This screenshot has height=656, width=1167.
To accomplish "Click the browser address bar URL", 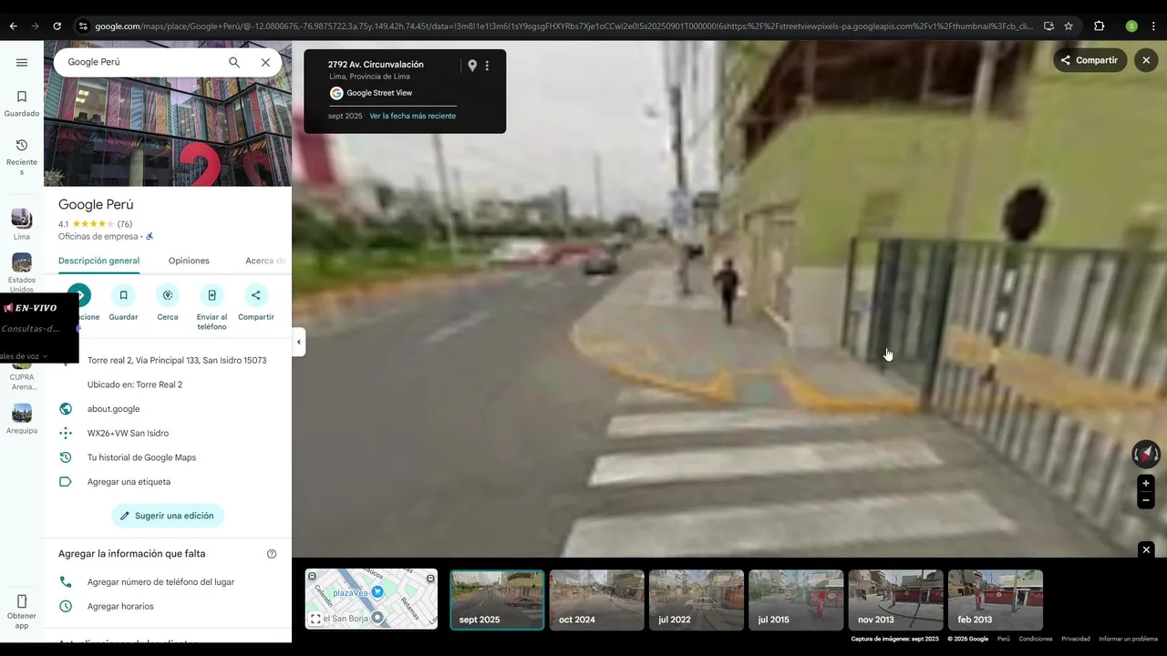I will 563,26.
